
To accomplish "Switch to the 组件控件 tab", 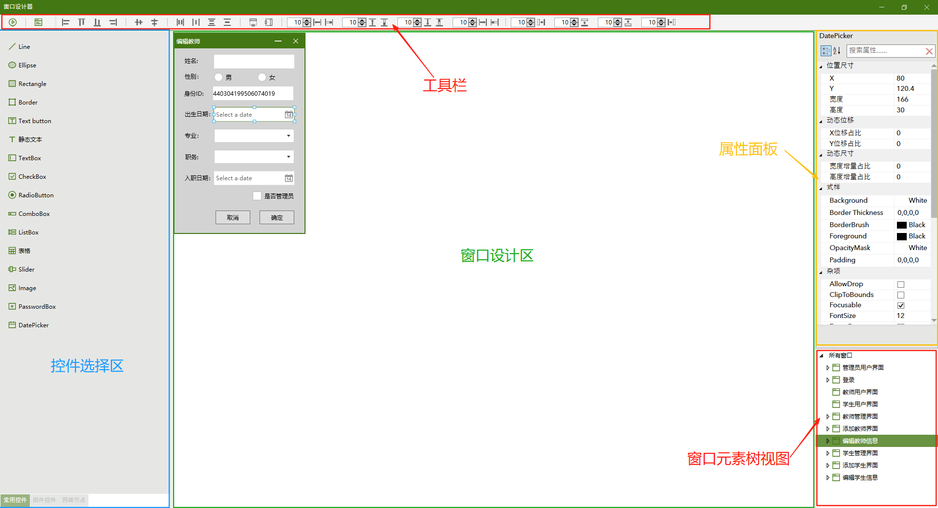I will [x=44, y=500].
